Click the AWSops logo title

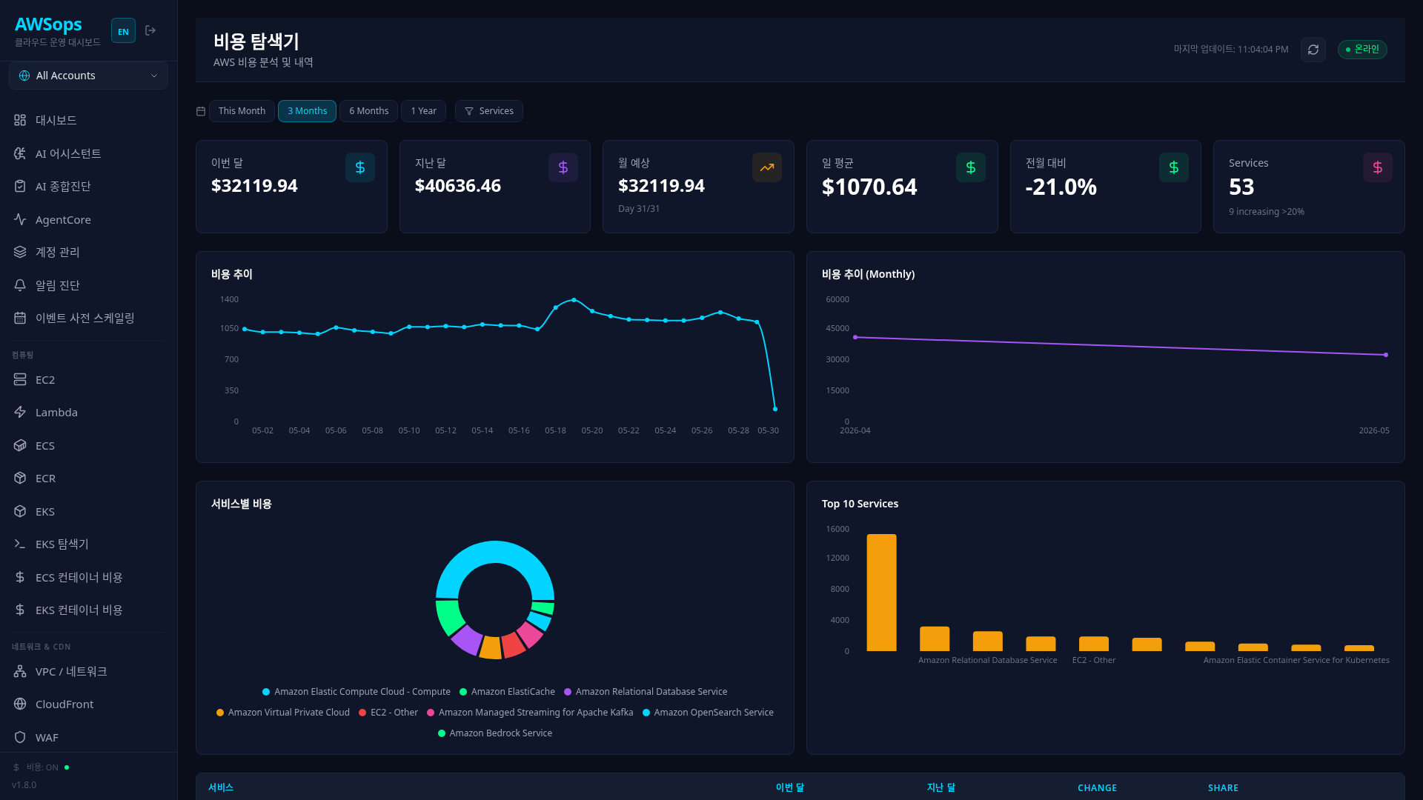pos(48,24)
